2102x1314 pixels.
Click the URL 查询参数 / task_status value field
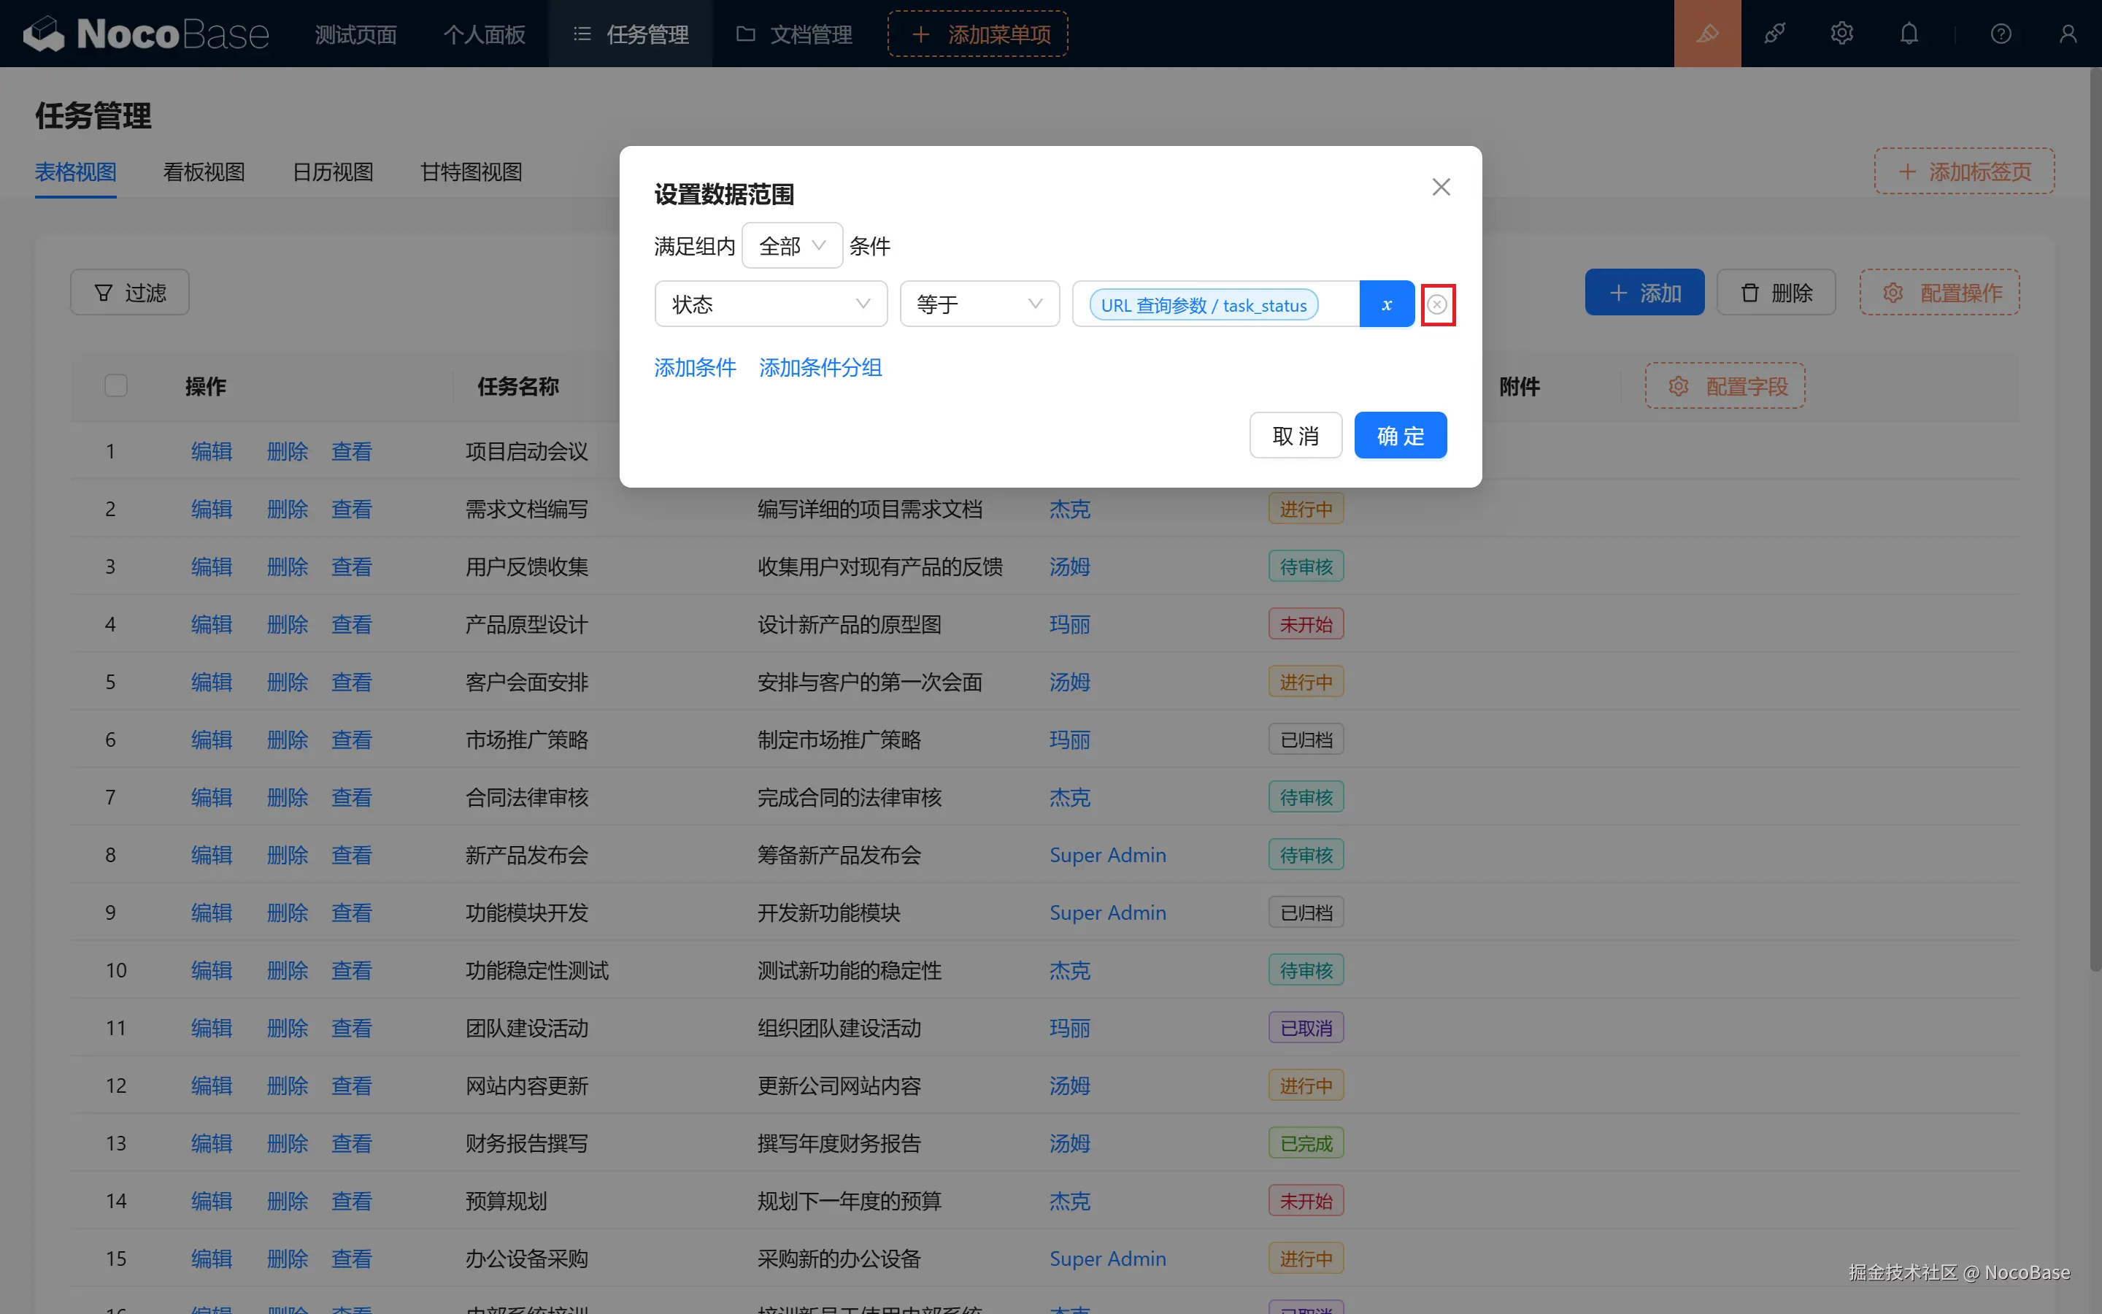[1204, 305]
